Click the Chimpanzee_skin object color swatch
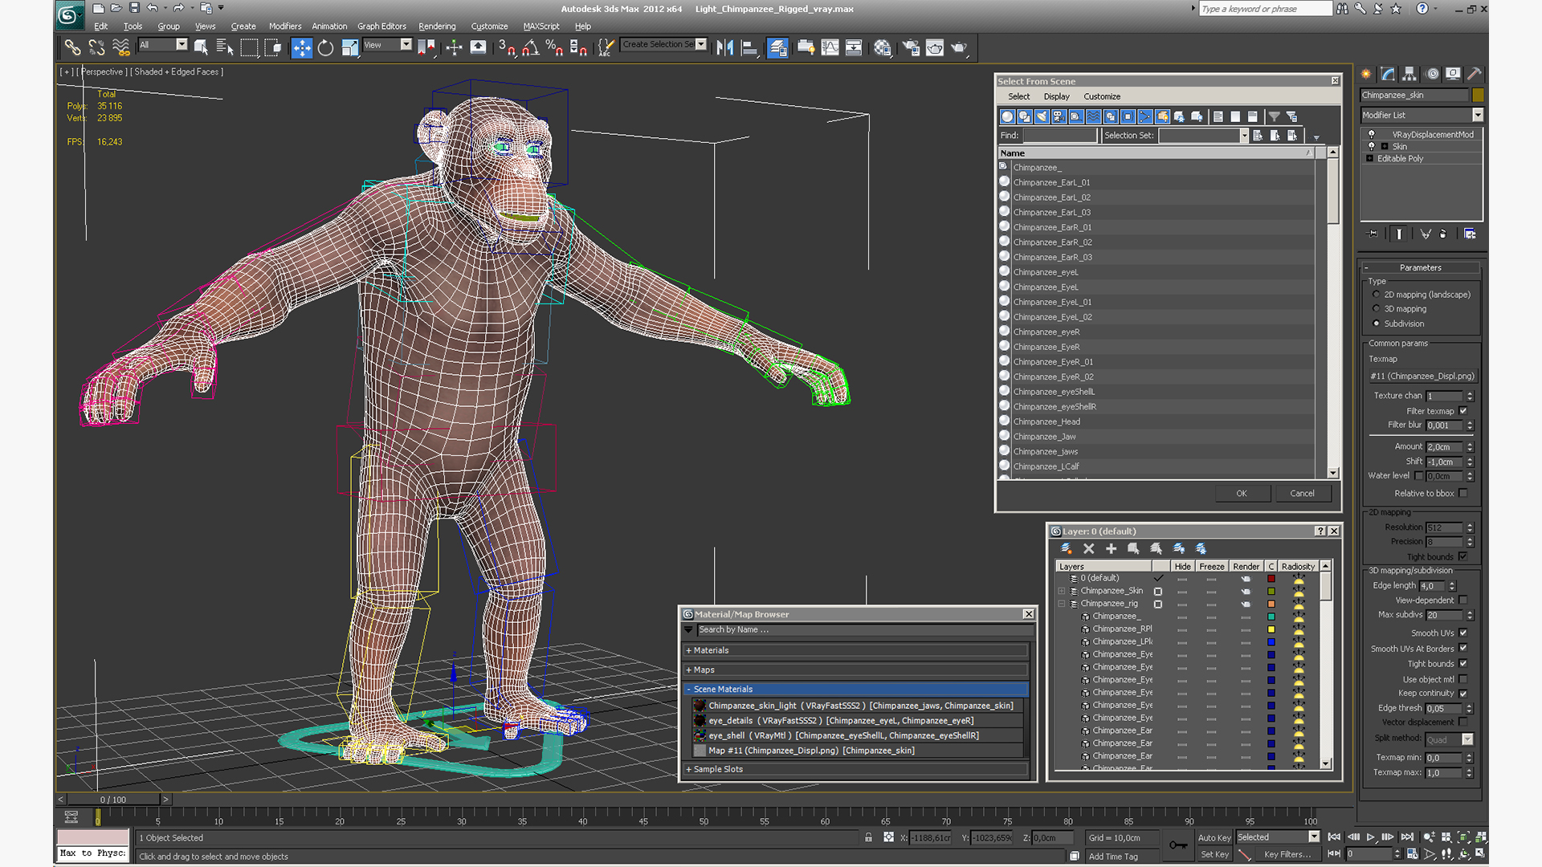The image size is (1542, 867). (1478, 95)
